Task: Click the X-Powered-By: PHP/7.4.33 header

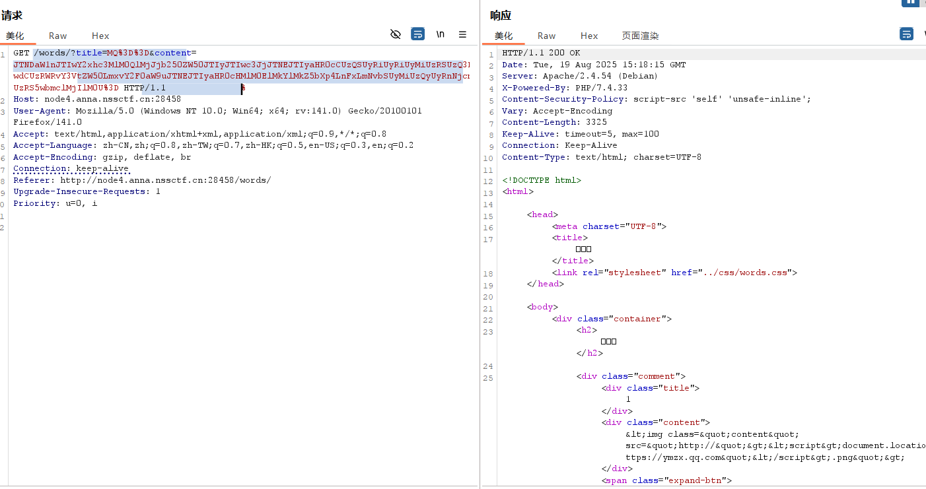Action: [565, 88]
